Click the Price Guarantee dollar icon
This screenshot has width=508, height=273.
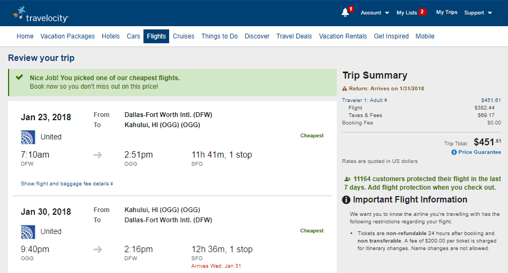(x=454, y=152)
